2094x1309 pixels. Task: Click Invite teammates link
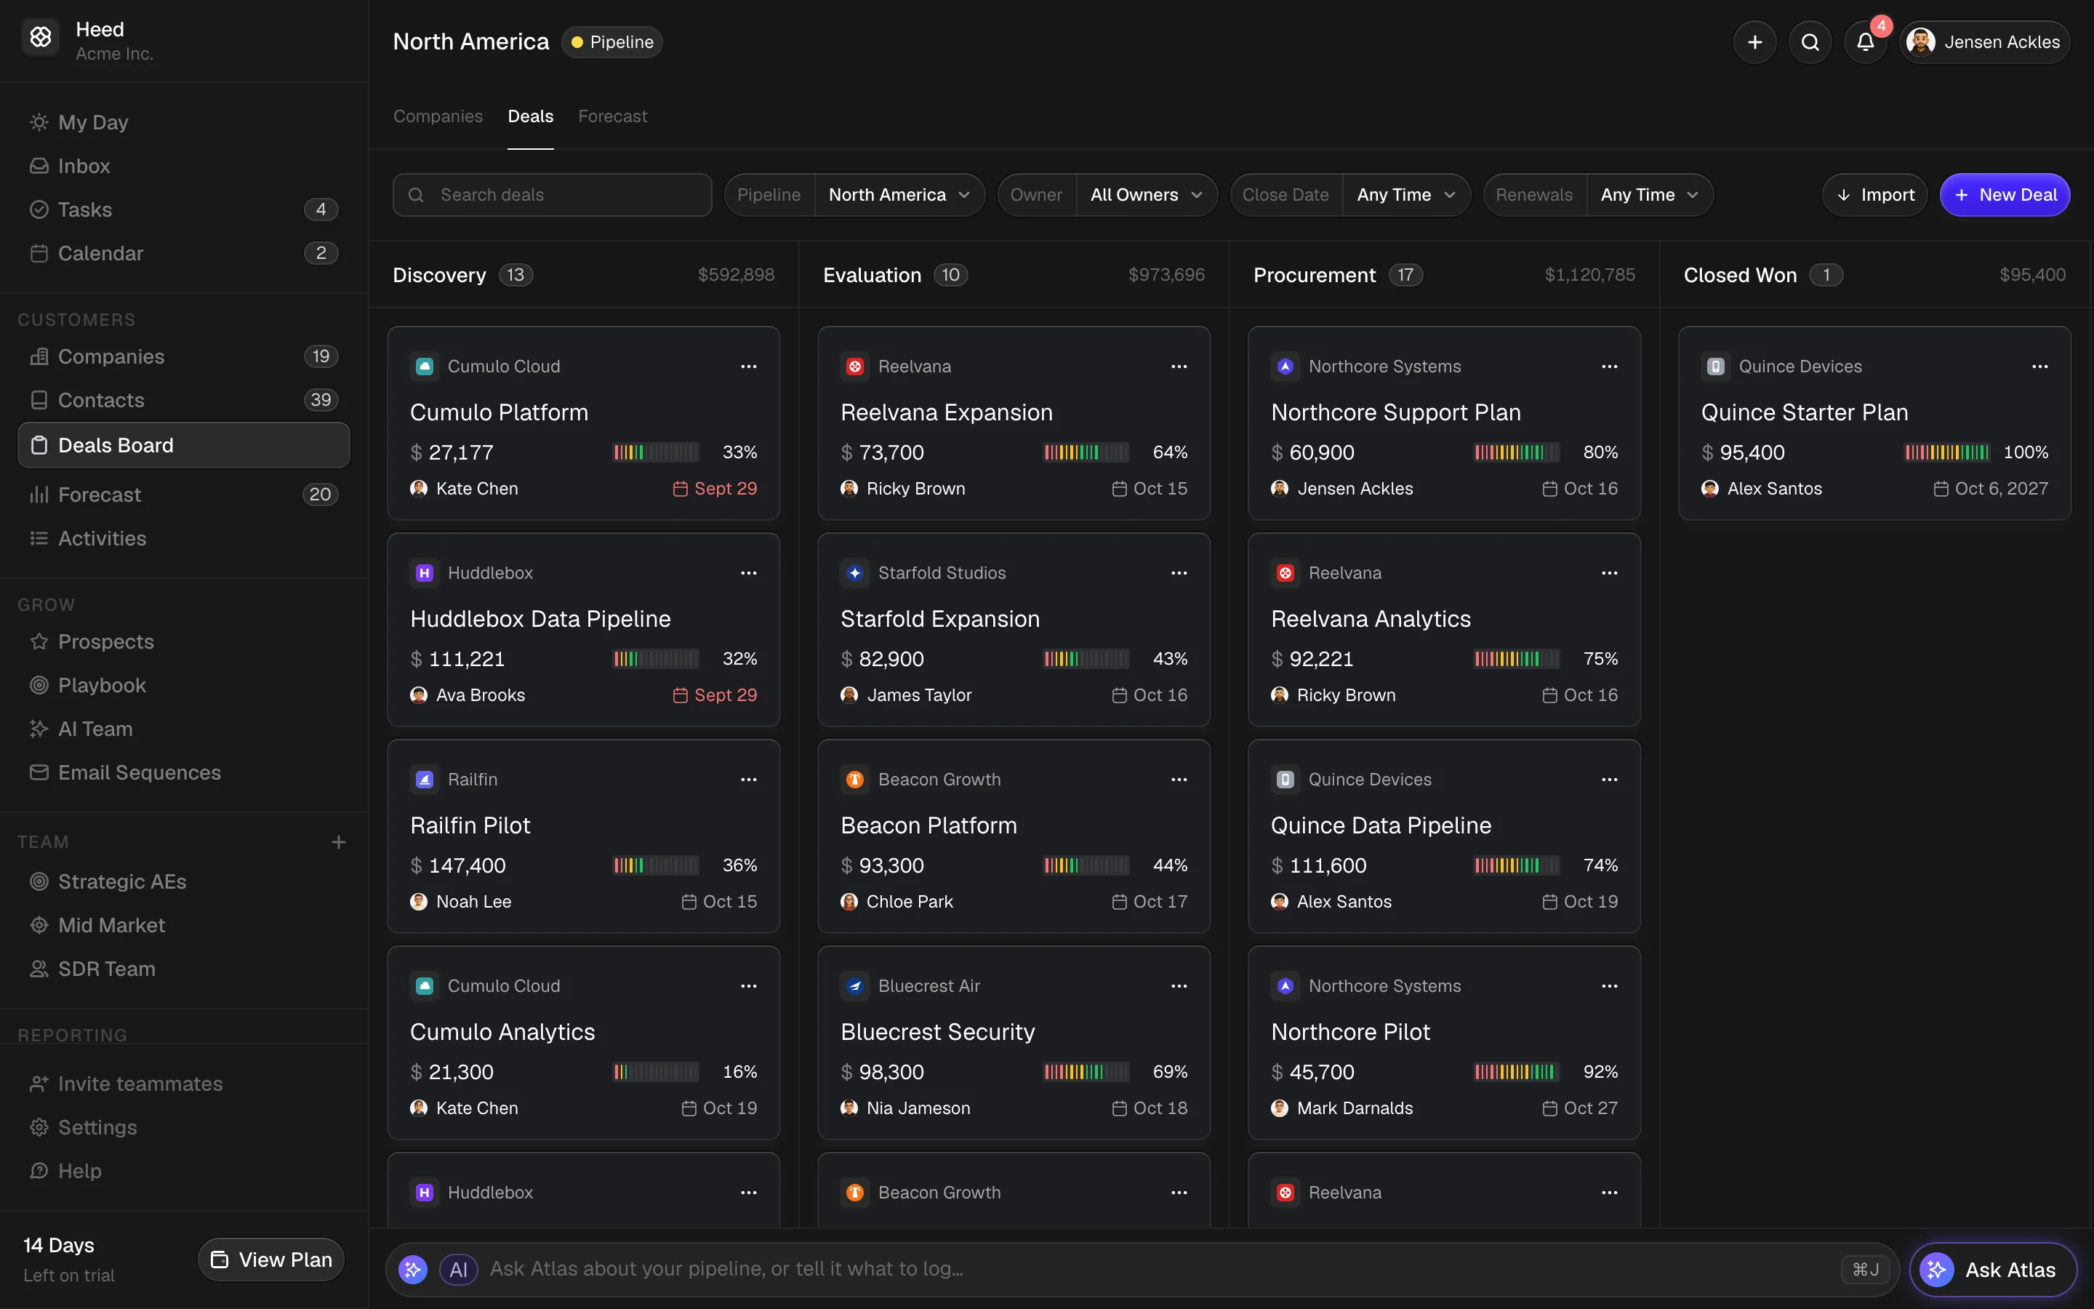point(183,1084)
